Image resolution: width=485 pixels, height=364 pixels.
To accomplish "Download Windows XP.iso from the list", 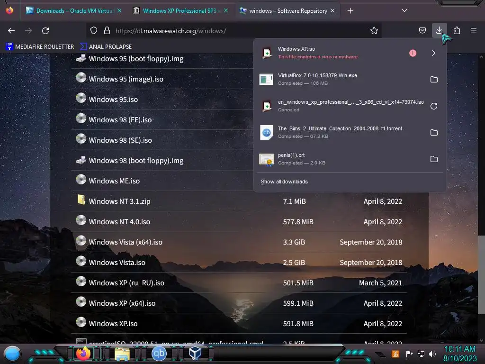I will tap(113, 324).
